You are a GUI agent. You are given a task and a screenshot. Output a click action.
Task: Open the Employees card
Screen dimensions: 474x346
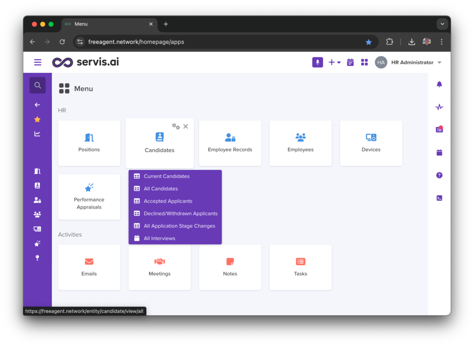300,143
